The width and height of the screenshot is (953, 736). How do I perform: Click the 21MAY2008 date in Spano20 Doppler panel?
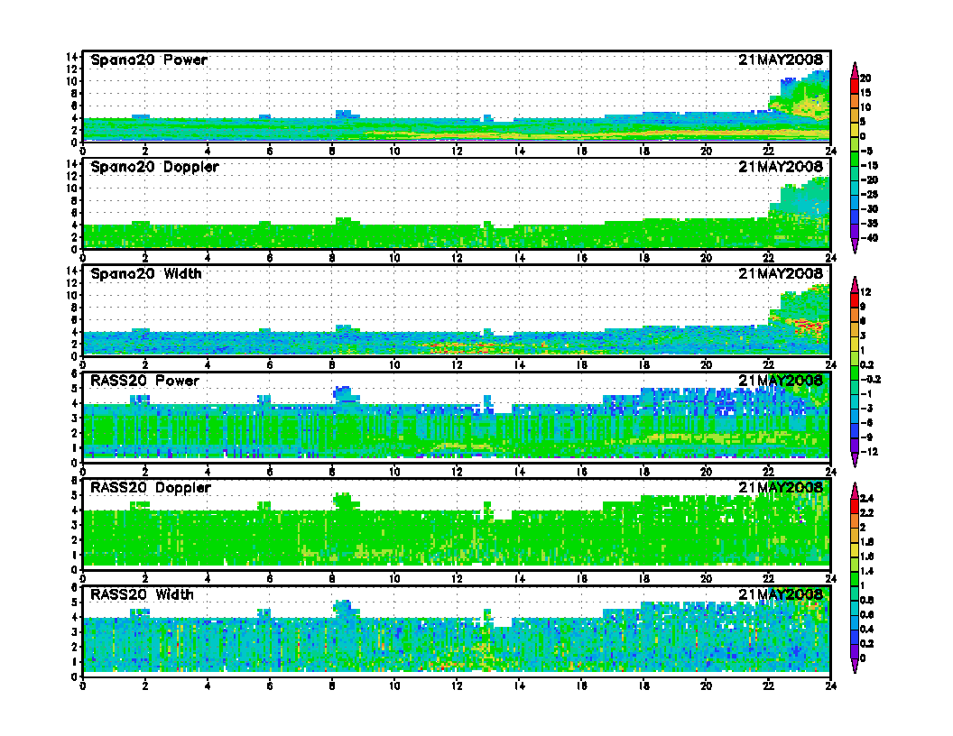point(781,167)
